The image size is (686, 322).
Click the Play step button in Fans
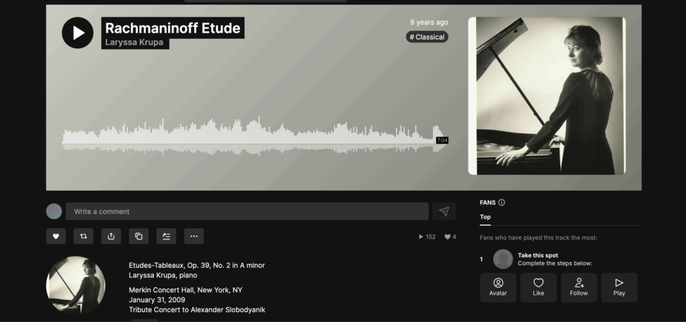[619, 287]
